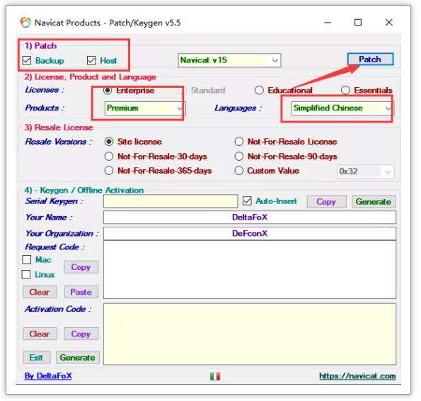Maximize the Patch/Keygen window

coord(358,23)
